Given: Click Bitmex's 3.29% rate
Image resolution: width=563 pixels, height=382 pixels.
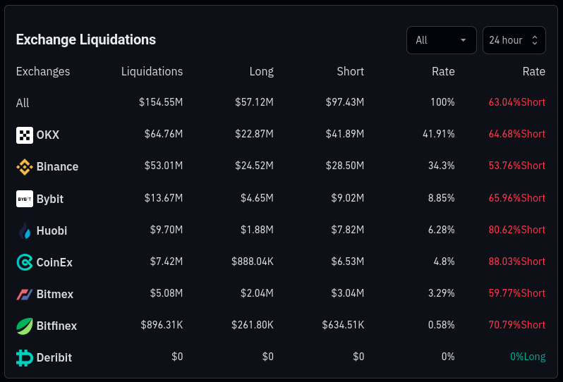Looking at the screenshot, I should coord(441,293).
